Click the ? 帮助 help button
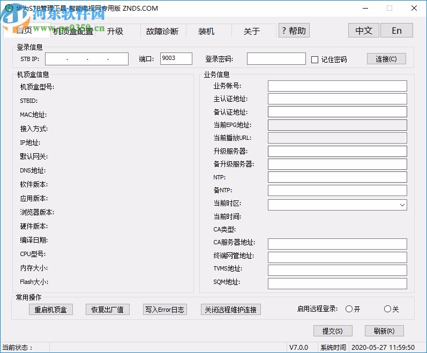 (x=294, y=31)
